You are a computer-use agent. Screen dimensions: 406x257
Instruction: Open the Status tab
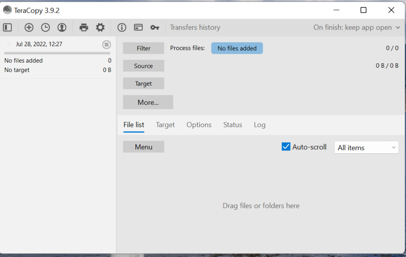click(x=232, y=125)
